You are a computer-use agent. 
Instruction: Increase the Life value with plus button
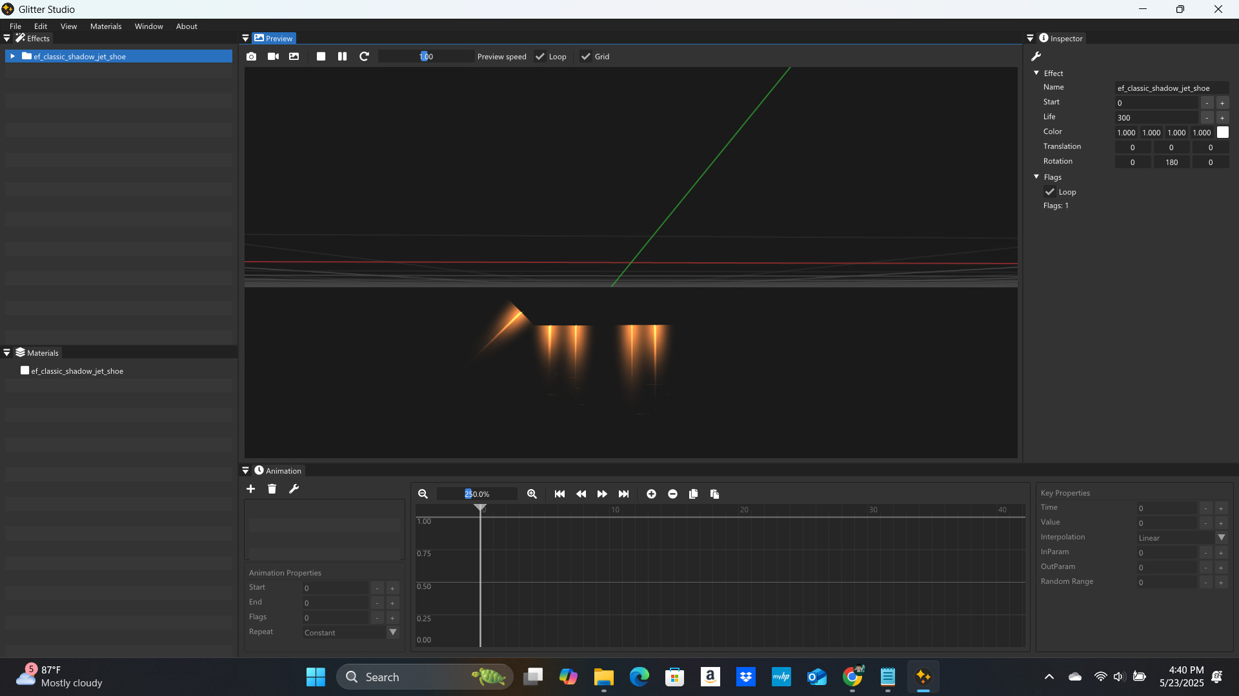pyautogui.click(x=1224, y=117)
